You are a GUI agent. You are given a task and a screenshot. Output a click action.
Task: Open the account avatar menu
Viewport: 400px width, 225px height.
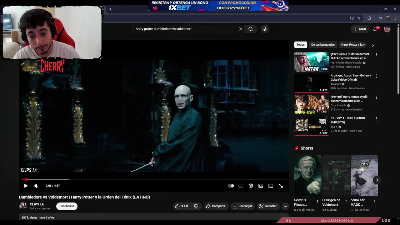(387, 29)
